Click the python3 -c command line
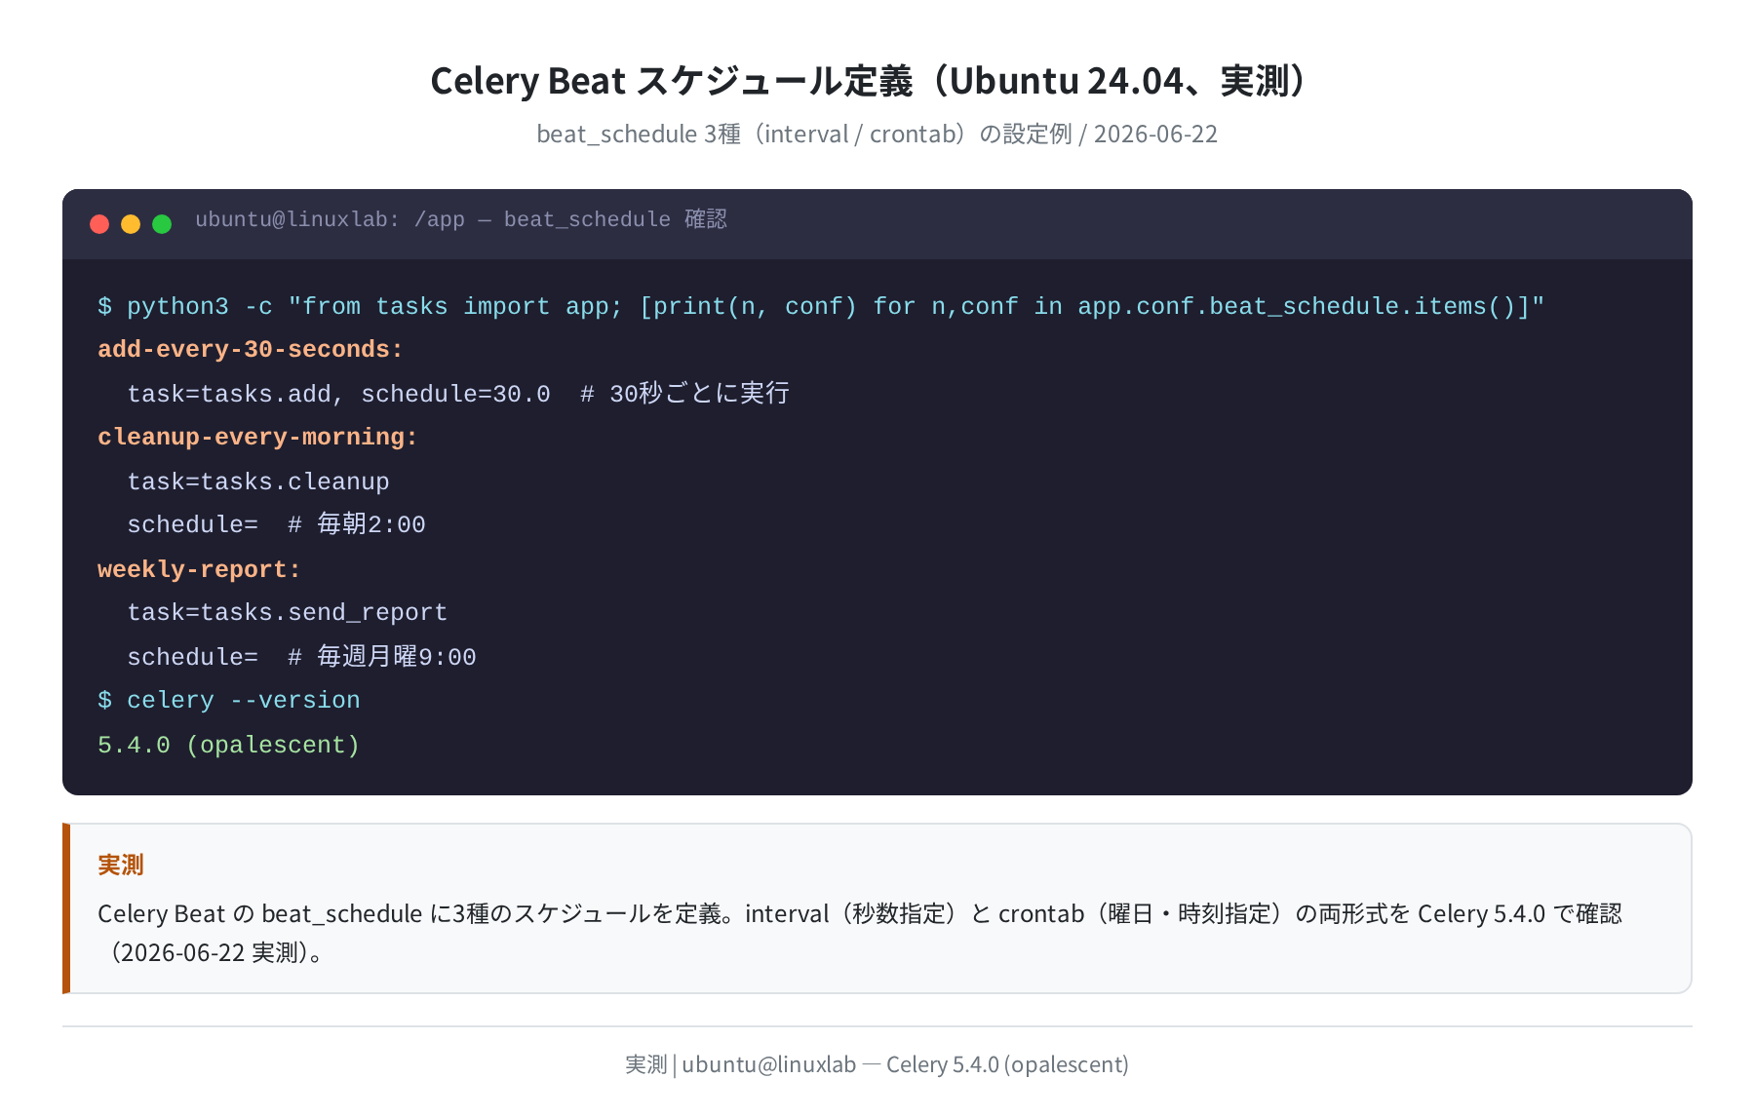This screenshot has width=1755, height=1117. click(x=821, y=306)
